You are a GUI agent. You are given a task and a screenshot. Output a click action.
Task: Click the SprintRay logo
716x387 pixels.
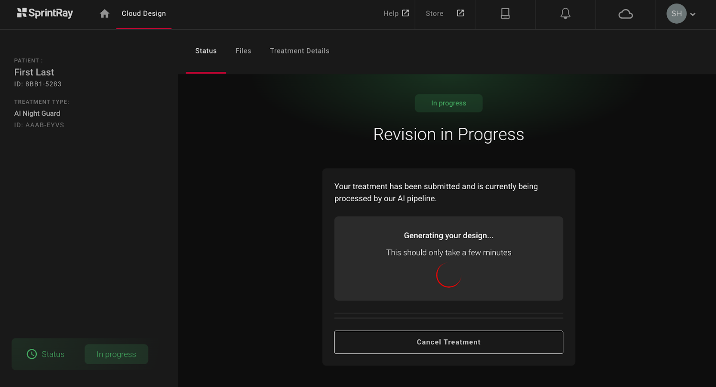[x=44, y=13]
